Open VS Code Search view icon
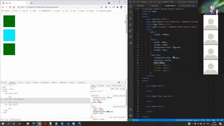Image resolution: width=224 pixels, height=126 pixels. click(x=130, y=12)
